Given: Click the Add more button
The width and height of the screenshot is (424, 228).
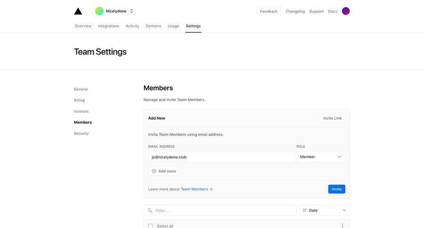Looking at the screenshot, I should pos(164,171).
